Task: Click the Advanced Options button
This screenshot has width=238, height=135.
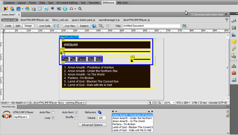Action: (92, 125)
